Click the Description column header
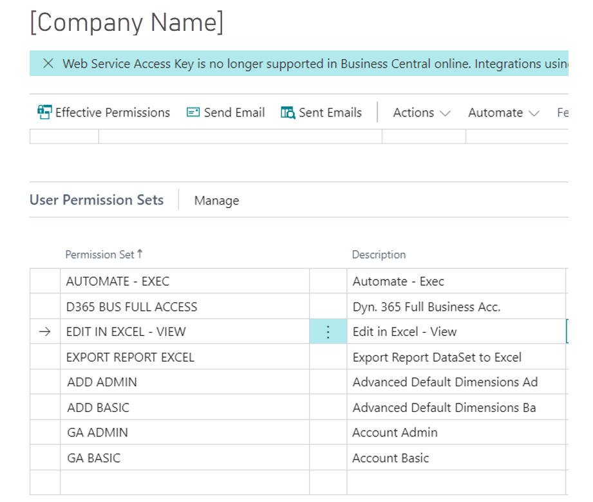The image size is (593, 502). (379, 255)
